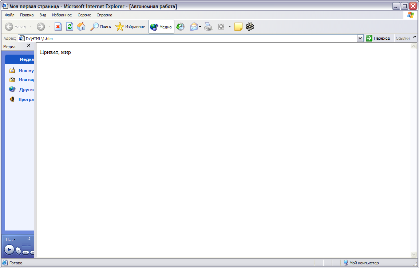The width and height of the screenshot is (419, 268).
Task: Open the Back button history dropdown arrow
Action: [31, 27]
